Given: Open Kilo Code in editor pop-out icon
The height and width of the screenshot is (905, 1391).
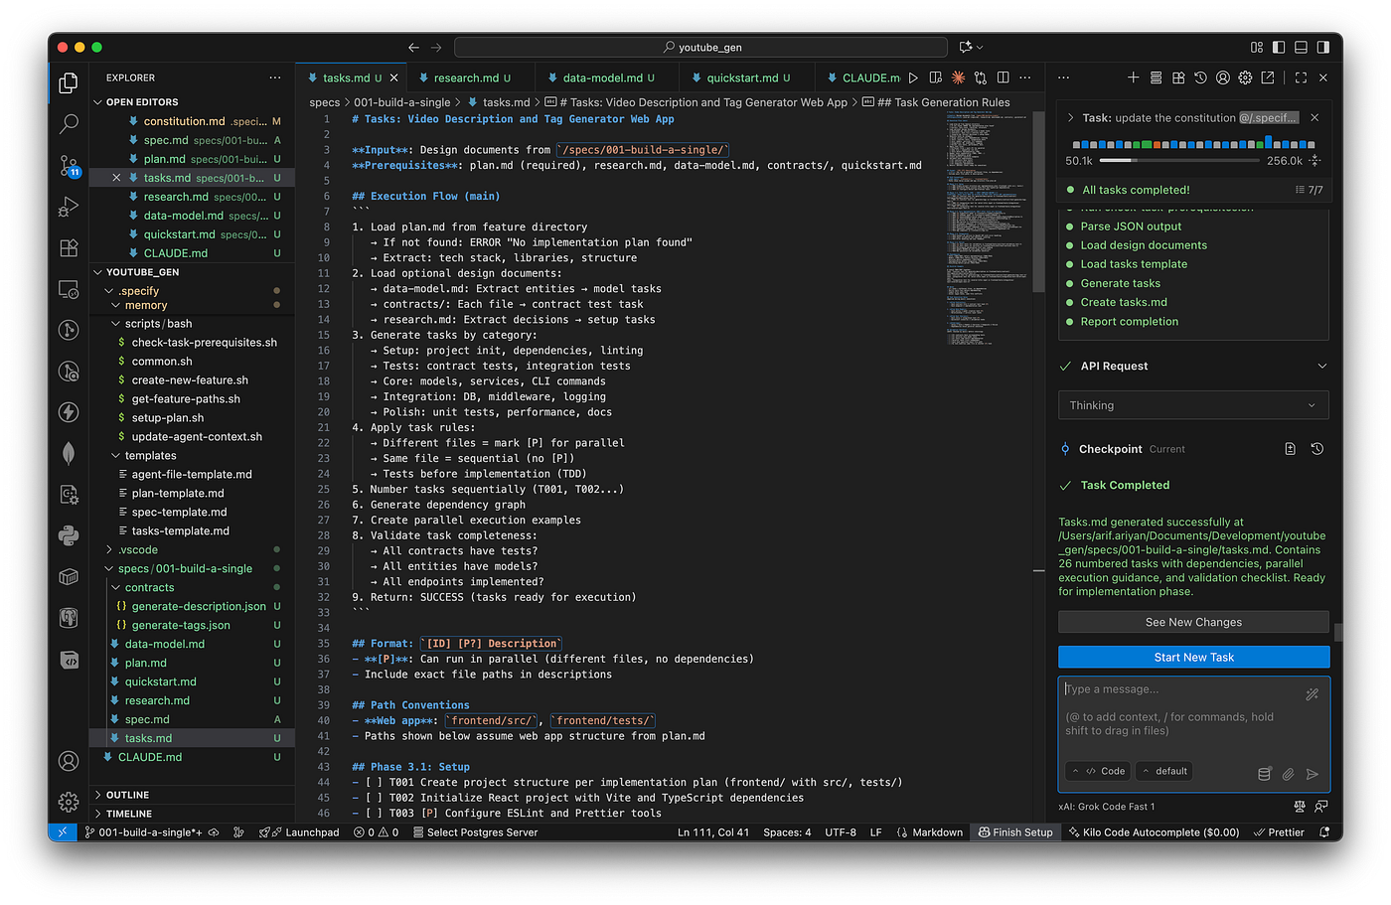Looking at the screenshot, I should 1268,77.
